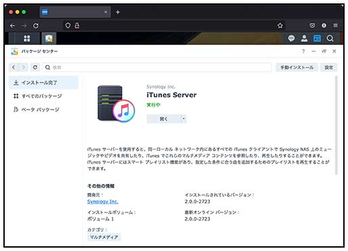This screenshot has height=251, width=348.
Task: Open DSM notifications chat bubble icon
Action: [x=291, y=39]
